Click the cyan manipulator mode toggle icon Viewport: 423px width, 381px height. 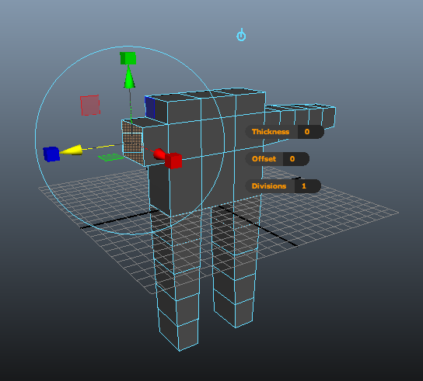[x=241, y=35]
